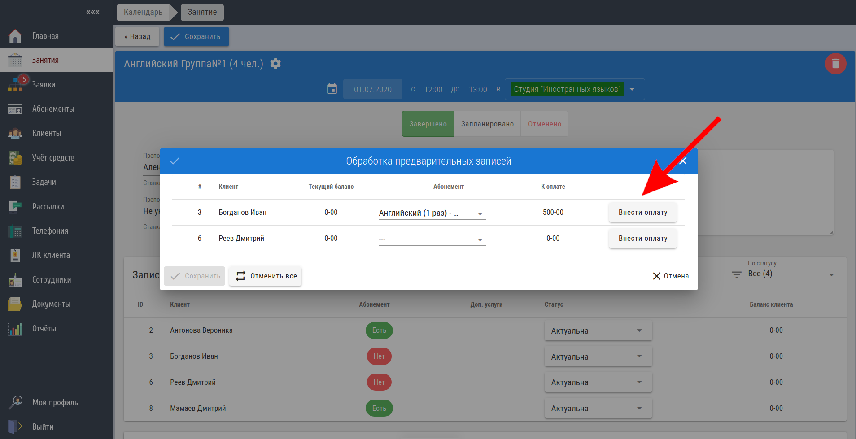856x439 pixels.
Task: Click Есть badge for Антонова Вероника
Action: pos(379,330)
